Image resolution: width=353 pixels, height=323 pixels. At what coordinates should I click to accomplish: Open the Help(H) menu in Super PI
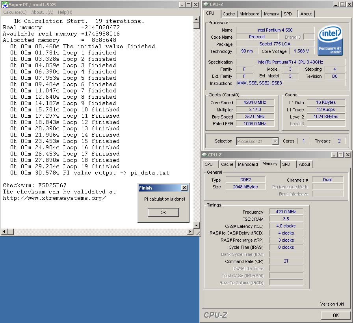coord(65,12)
